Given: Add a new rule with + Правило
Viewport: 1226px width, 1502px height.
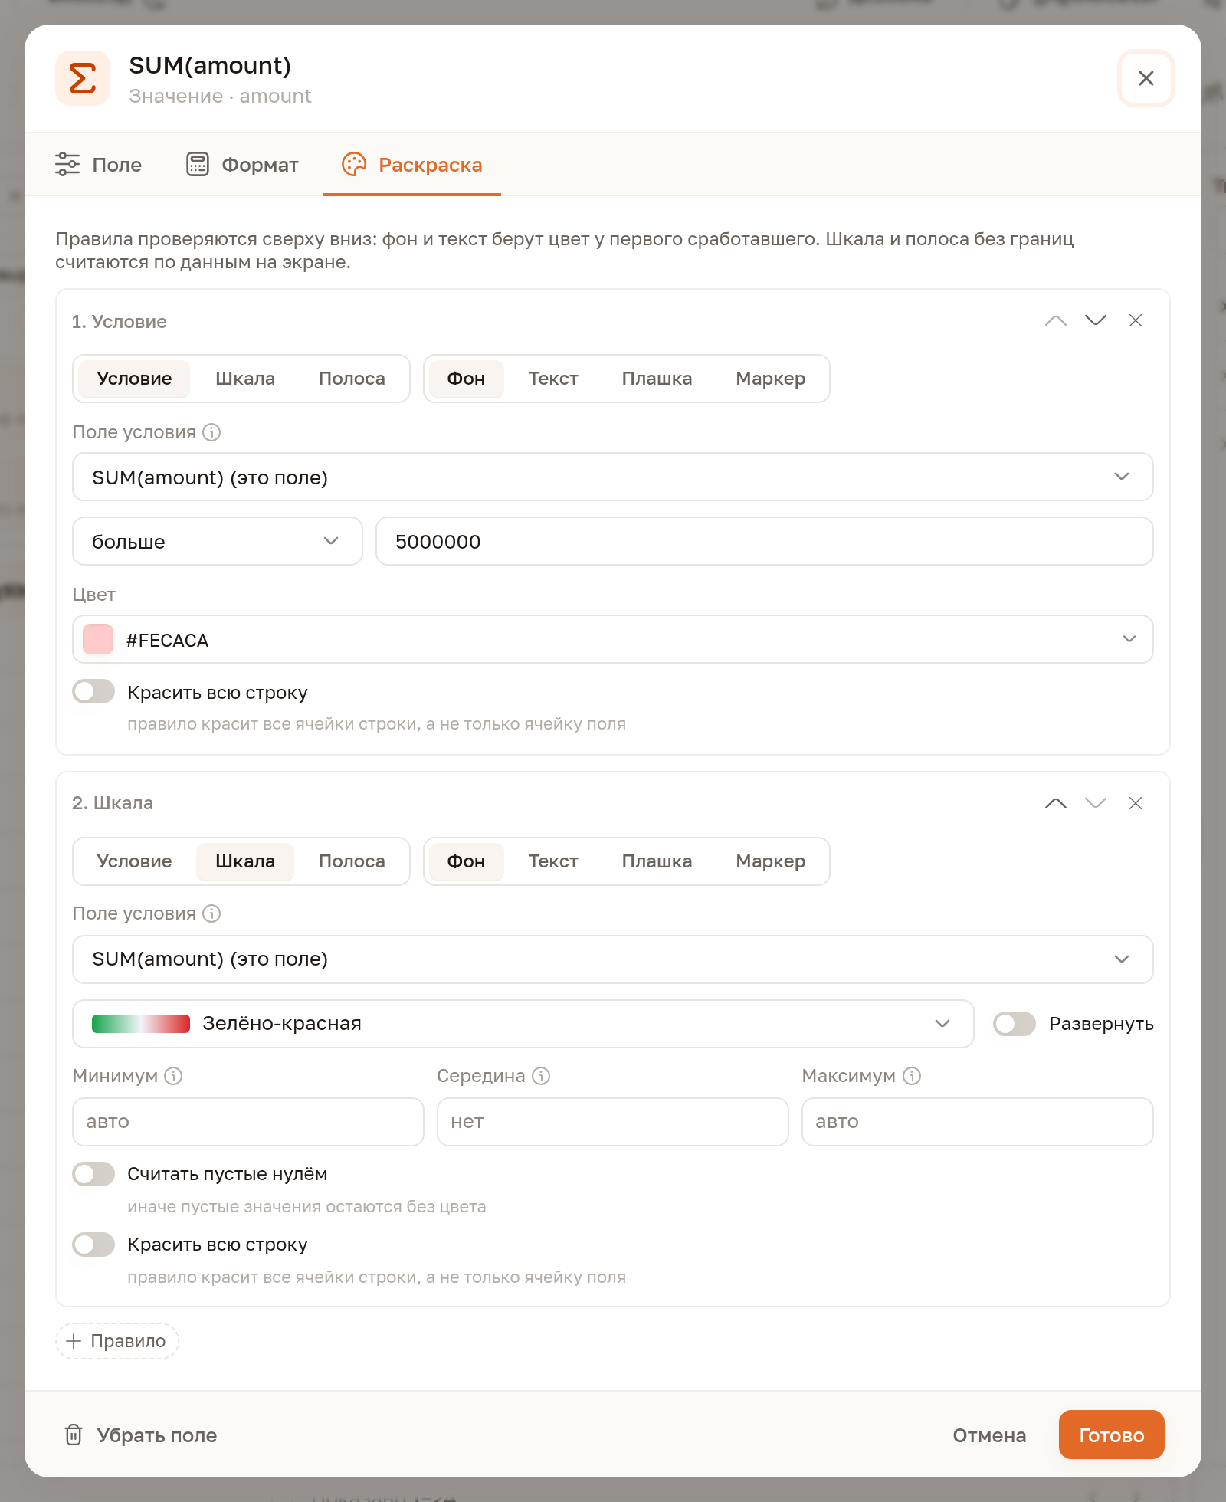Looking at the screenshot, I should pyautogui.click(x=117, y=1341).
